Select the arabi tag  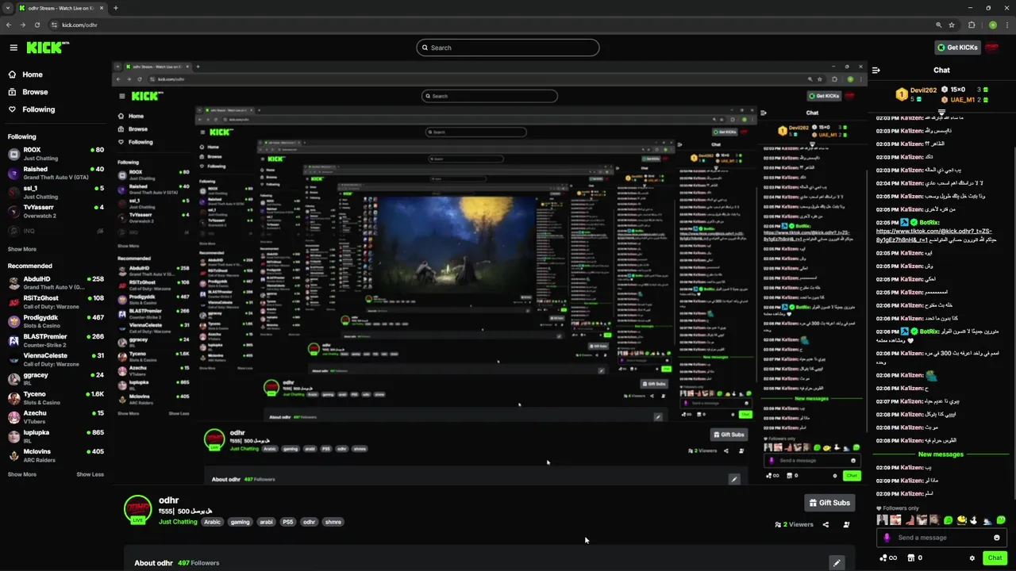coord(266,522)
